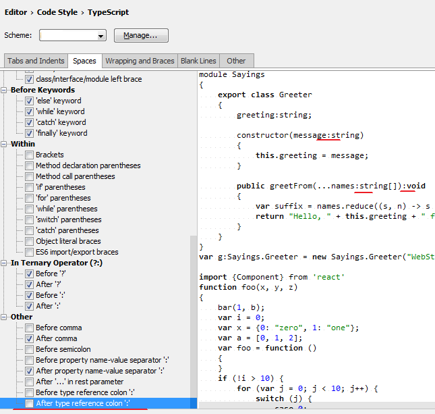The height and width of the screenshot is (414, 435).
Task: Click the Manage... button
Action: coord(141,35)
